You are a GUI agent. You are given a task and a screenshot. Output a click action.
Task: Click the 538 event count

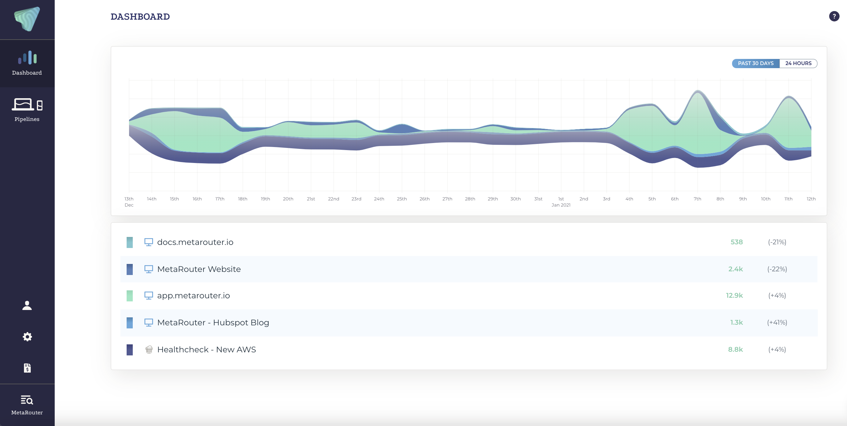coord(737,242)
